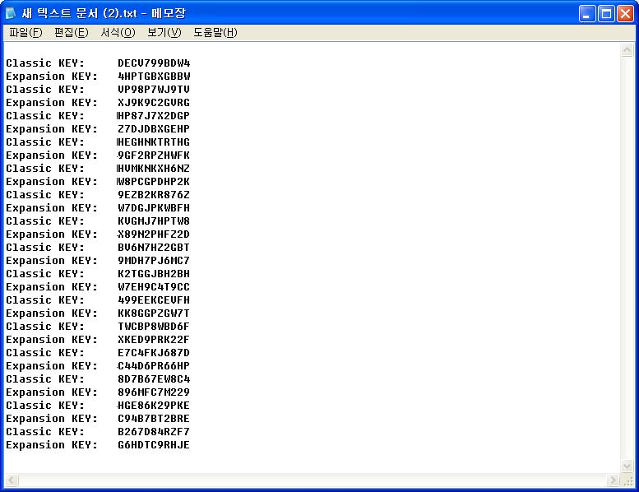Click key text KK8GGPZGW7T
Screen dimensions: 639x492
click(x=154, y=313)
